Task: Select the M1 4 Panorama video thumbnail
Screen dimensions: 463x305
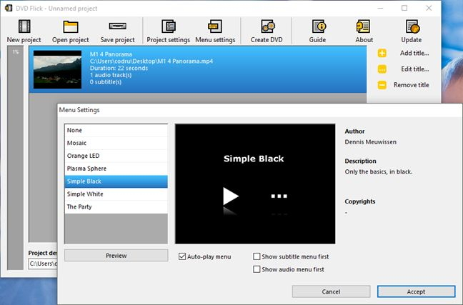Action: 59,68
